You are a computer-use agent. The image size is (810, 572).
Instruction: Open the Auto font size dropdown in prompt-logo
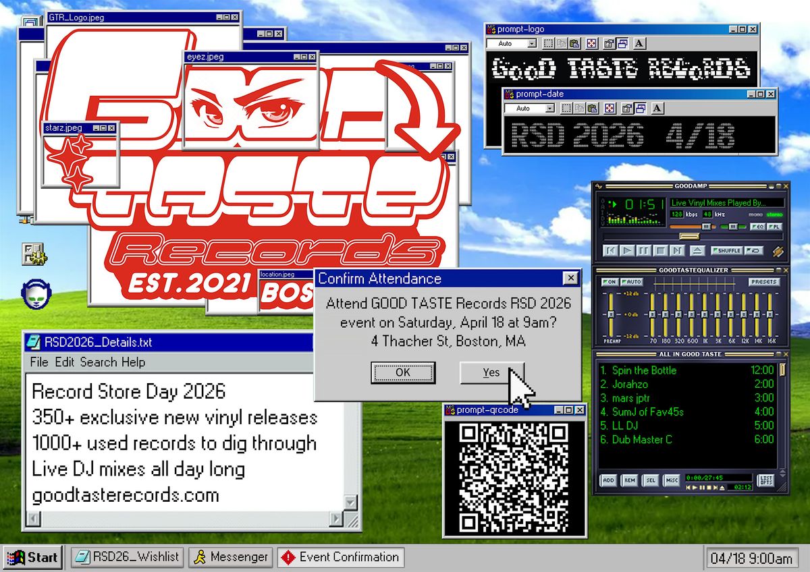click(532, 43)
